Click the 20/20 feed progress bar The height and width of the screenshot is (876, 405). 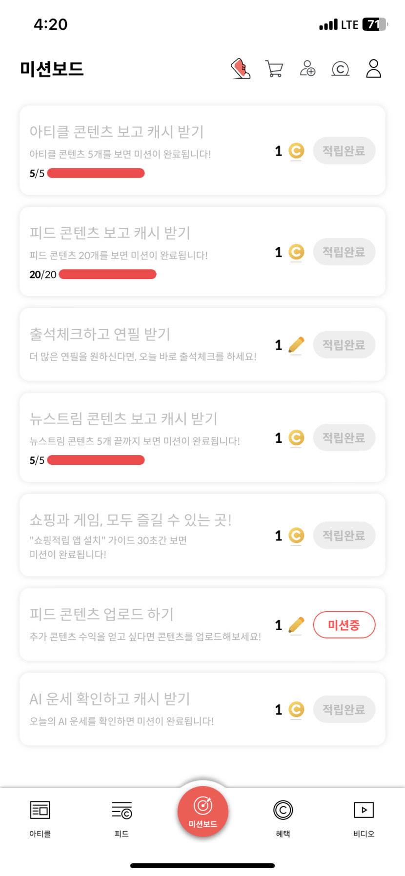pyautogui.click(x=107, y=275)
